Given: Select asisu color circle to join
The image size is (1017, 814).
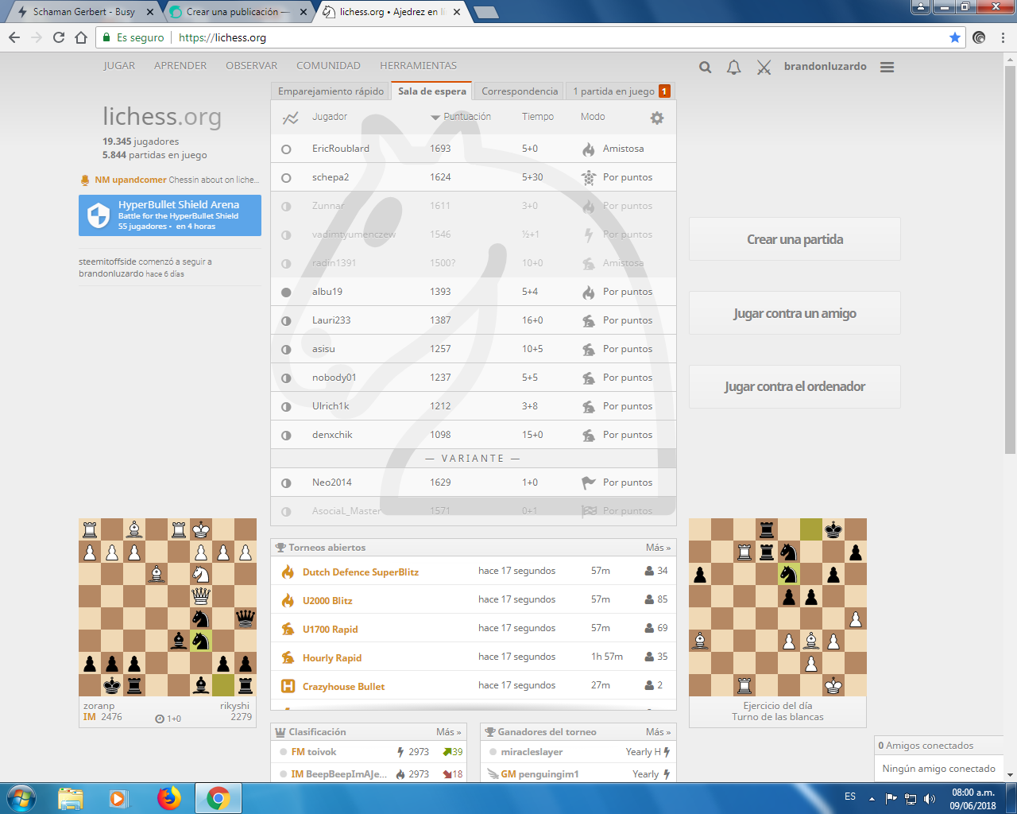Looking at the screenshot, I should click(286, 349).
